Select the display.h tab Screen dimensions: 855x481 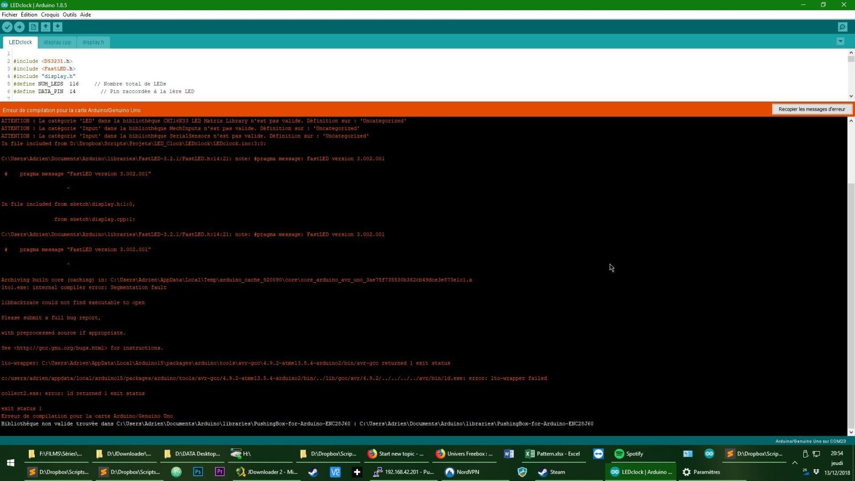click(93, 42)
